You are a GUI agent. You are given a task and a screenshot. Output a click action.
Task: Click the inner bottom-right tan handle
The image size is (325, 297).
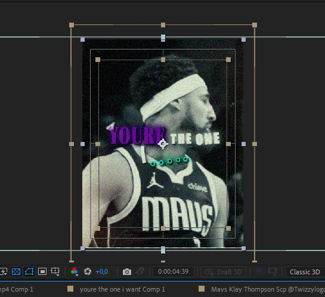(x=228, y=228)
